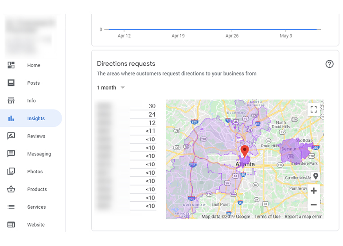Viewport: 343px width, 246px height.
Task: Zoom out on the map
Action: coord(314,205)
